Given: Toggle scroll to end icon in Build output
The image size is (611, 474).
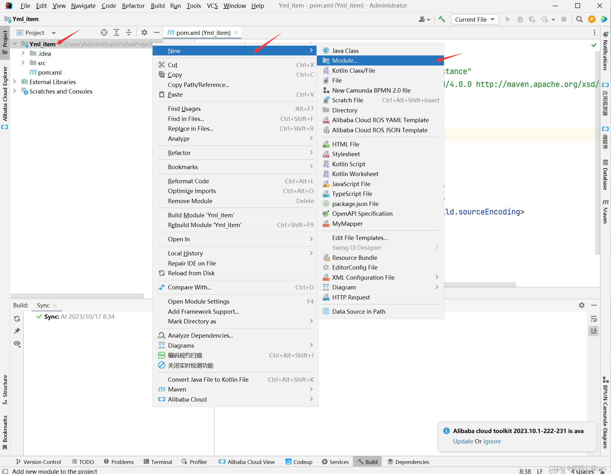Looking at the screenshot, I should 594,331.
